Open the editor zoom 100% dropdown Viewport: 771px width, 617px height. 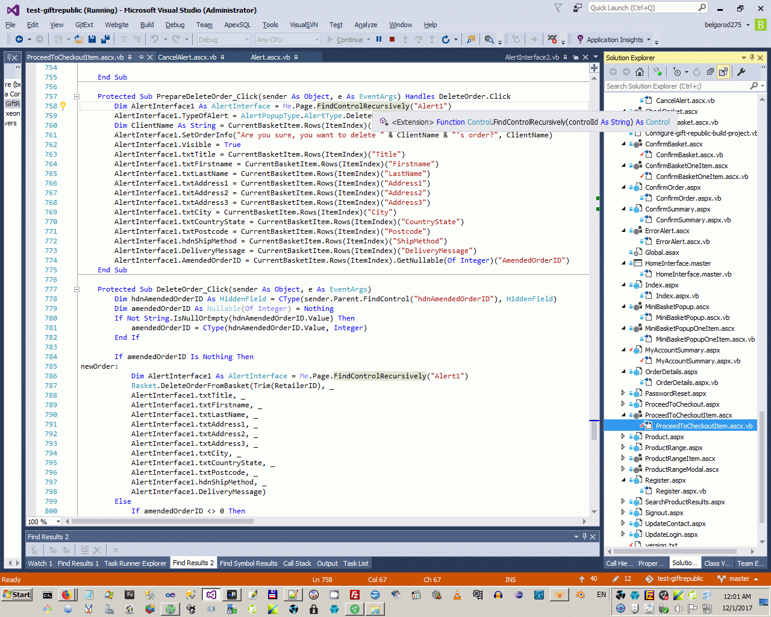pos(58,521)
